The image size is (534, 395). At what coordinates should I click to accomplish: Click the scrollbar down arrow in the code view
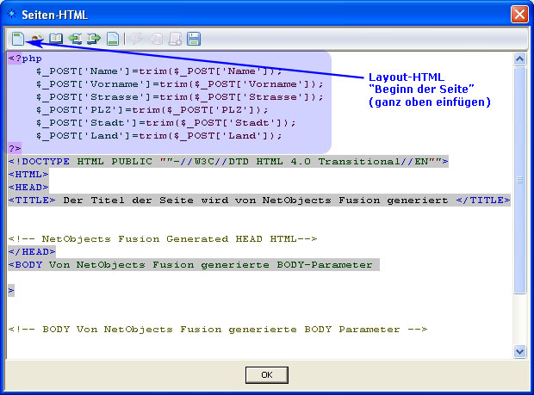[x=519, y=351]
